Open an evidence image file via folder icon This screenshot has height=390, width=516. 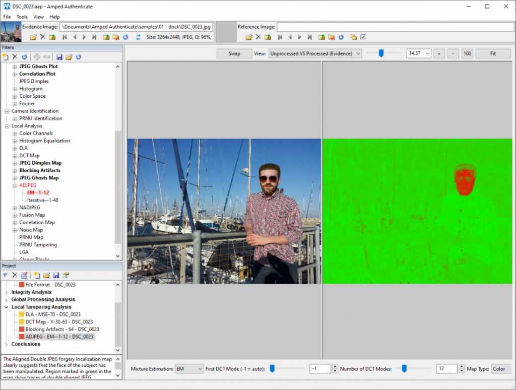[x=33, y=37]
